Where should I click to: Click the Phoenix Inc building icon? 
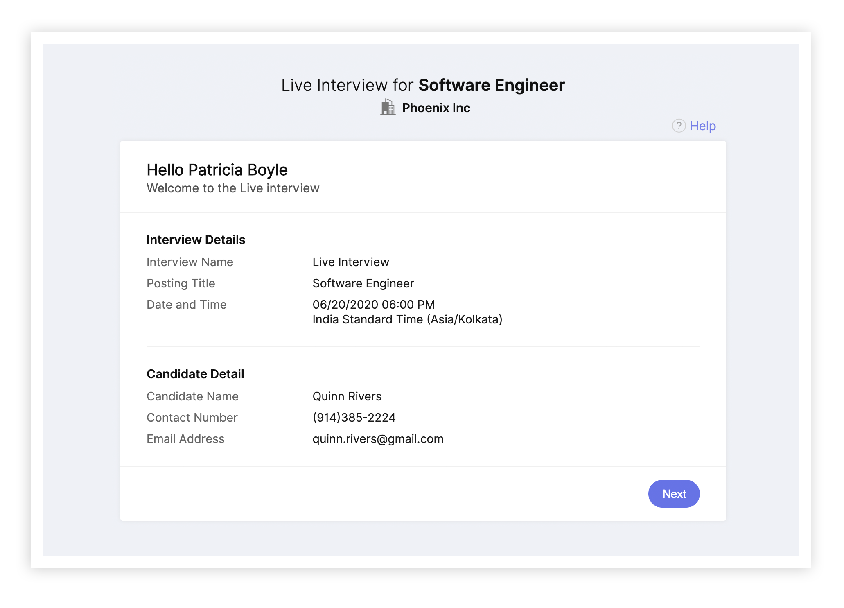point(388,107)
